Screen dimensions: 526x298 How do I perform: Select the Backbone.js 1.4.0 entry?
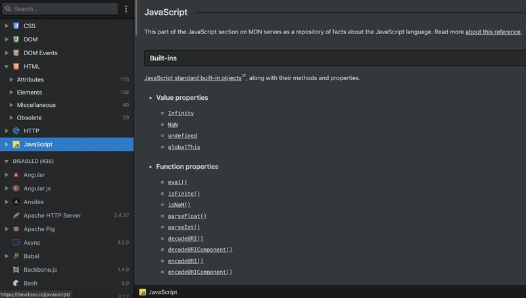point(67,270)
